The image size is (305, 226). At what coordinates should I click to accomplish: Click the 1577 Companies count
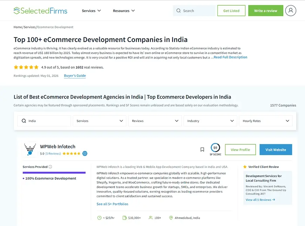click(x=283, y=105)
